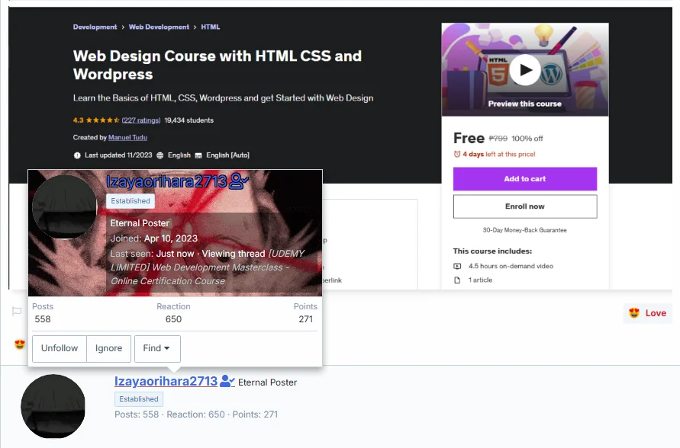Click the last updated info icon
Screen dimensions: 680x448
pyautogui.click(x=77, y=155)
